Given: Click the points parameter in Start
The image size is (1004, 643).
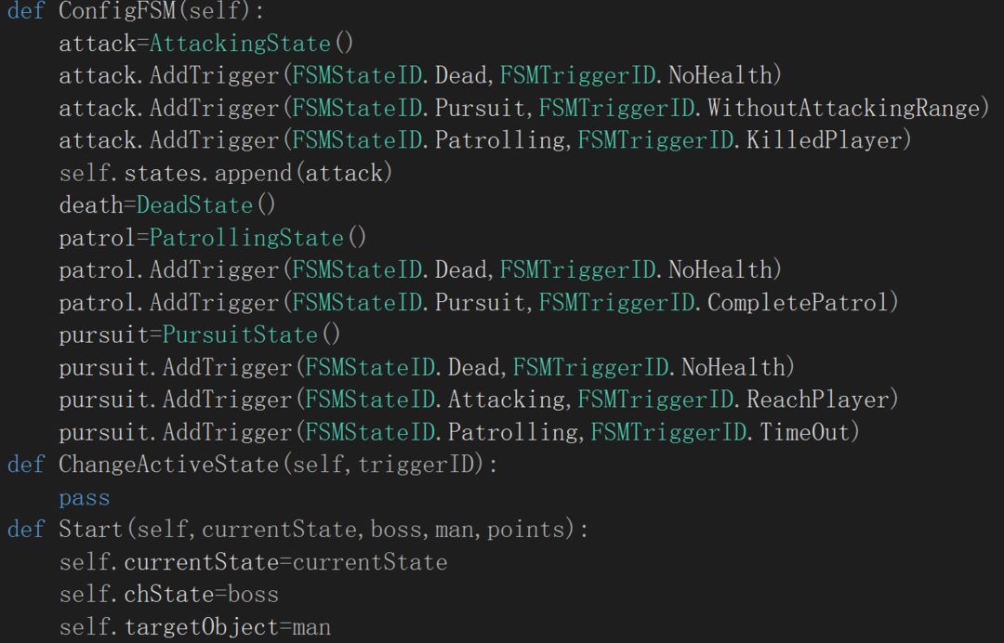Looking at the screenshot, I should [x=527, y=531].
